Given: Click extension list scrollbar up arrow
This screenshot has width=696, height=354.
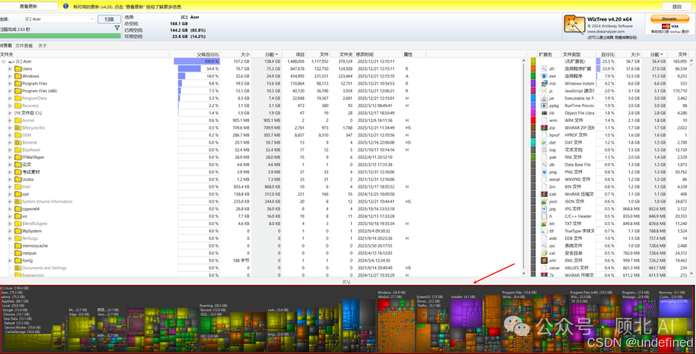Looking at the screenshot, I should (691, 60).
